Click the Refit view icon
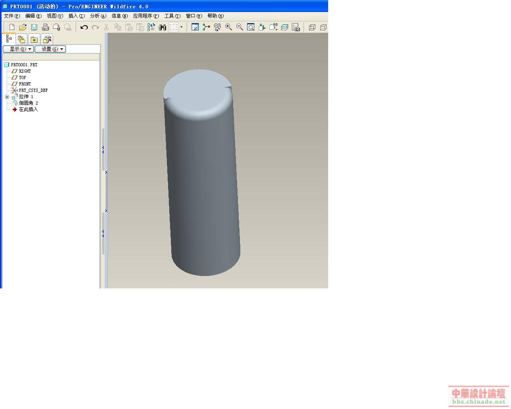Screen dimensions: 511x409 (251, 27)
